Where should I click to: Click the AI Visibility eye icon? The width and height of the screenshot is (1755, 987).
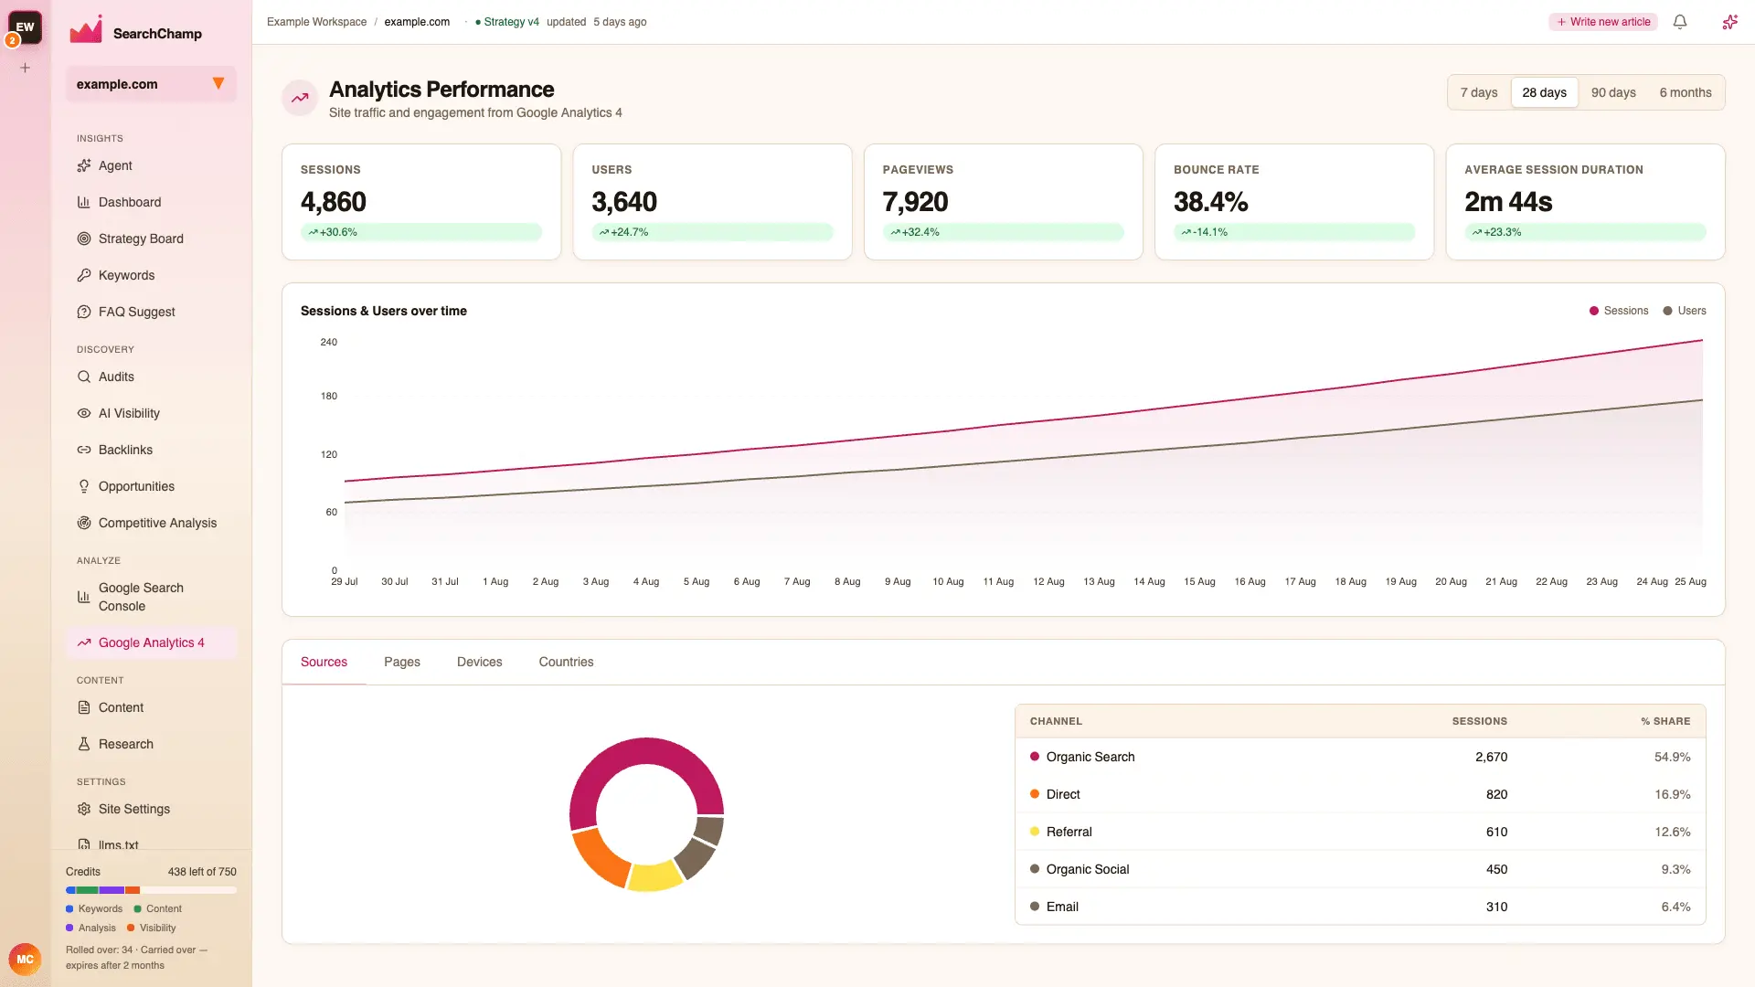tap(84, 413)
